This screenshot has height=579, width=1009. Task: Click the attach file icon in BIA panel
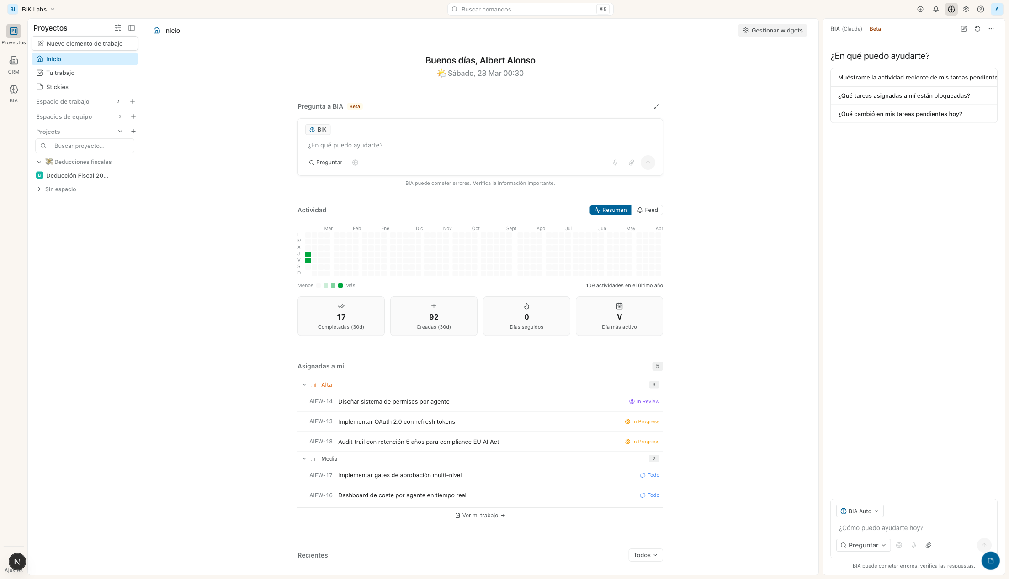click(928, 545)
